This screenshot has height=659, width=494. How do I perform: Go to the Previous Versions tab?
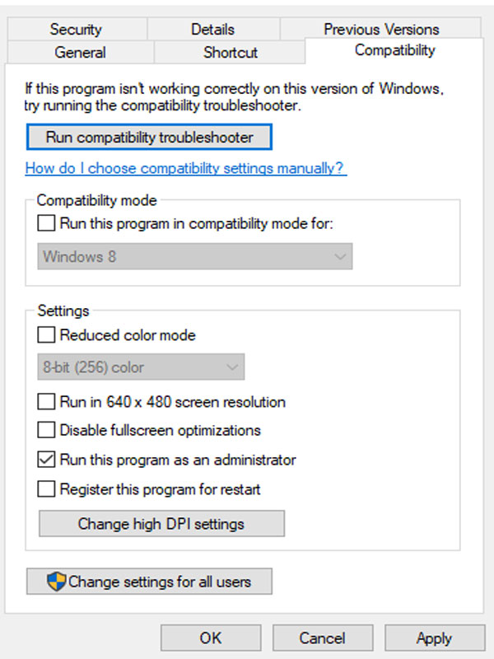[381, 29]
